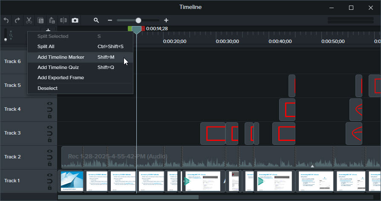This screenshot has width=381, height=201.
Task: Split the clip using the Split toolbar icon
Action: pyautogui.click(x=63, y=20)
